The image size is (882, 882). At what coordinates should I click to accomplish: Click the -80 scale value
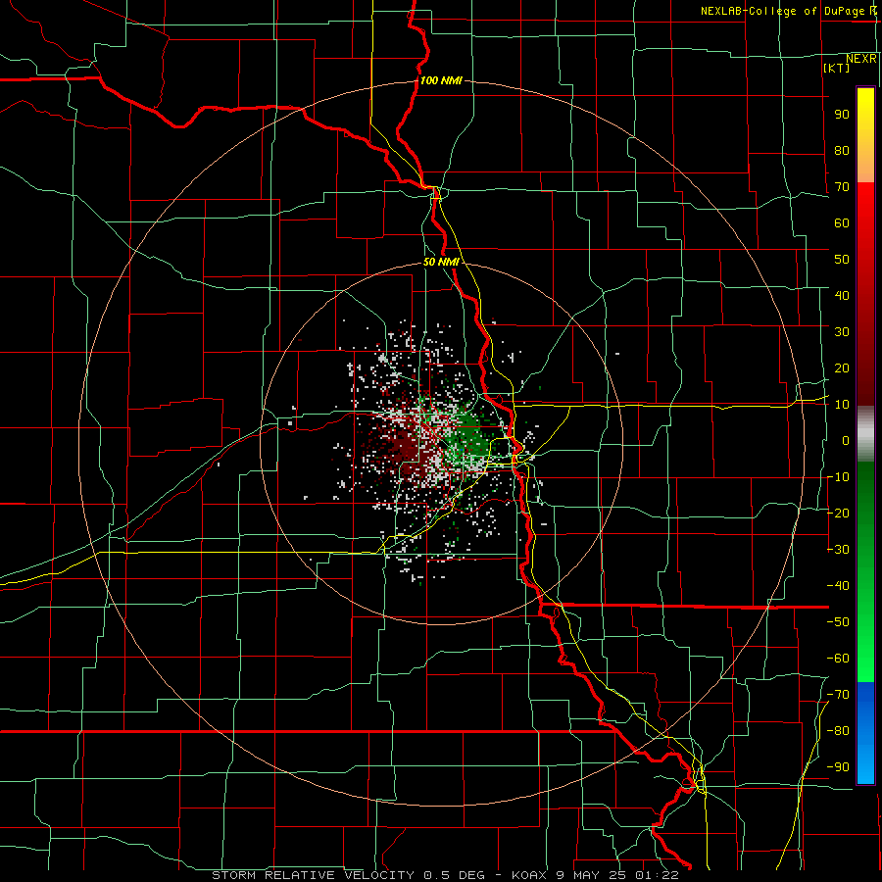838,731
